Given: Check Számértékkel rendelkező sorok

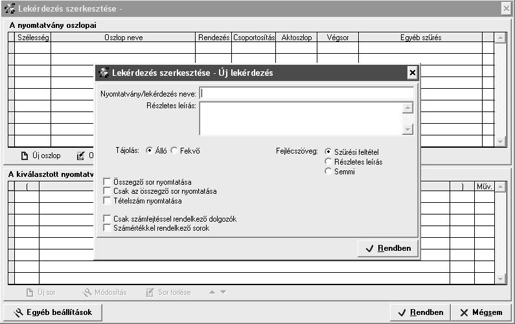Looking at the screenshot, I should [x=107, y=227].
